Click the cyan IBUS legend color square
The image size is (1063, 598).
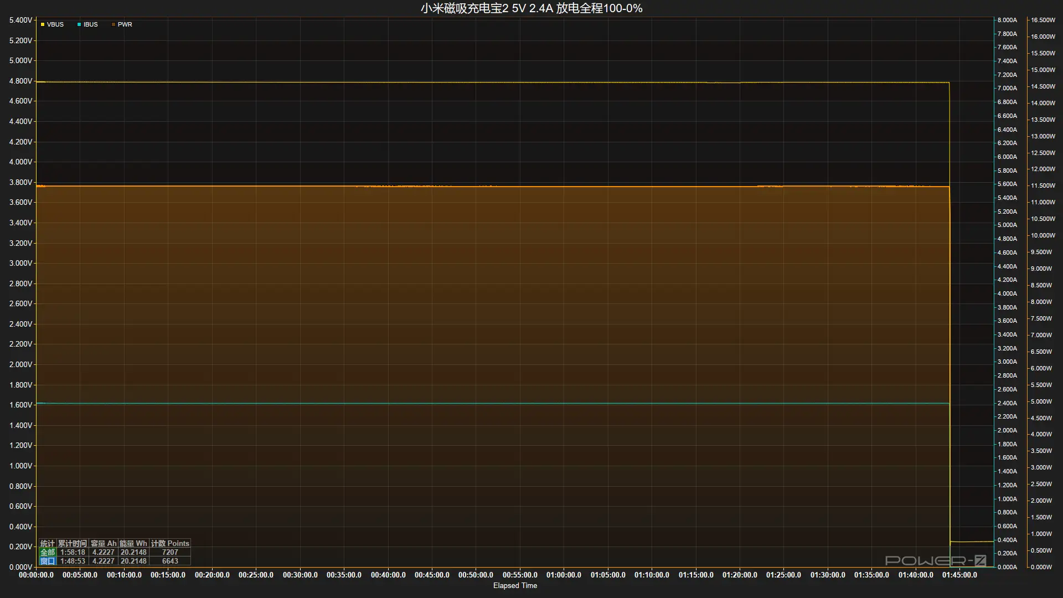tap(79, 24)
